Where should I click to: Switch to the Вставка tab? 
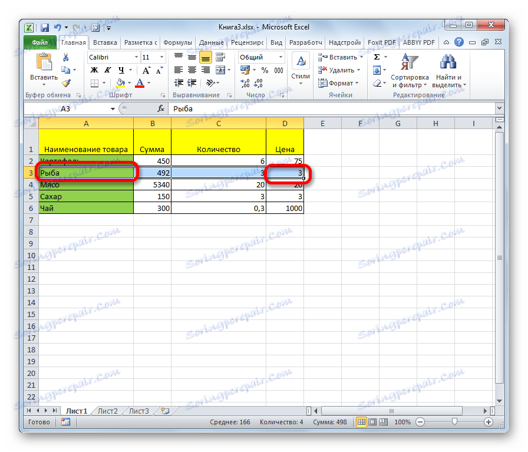(105, 42)
